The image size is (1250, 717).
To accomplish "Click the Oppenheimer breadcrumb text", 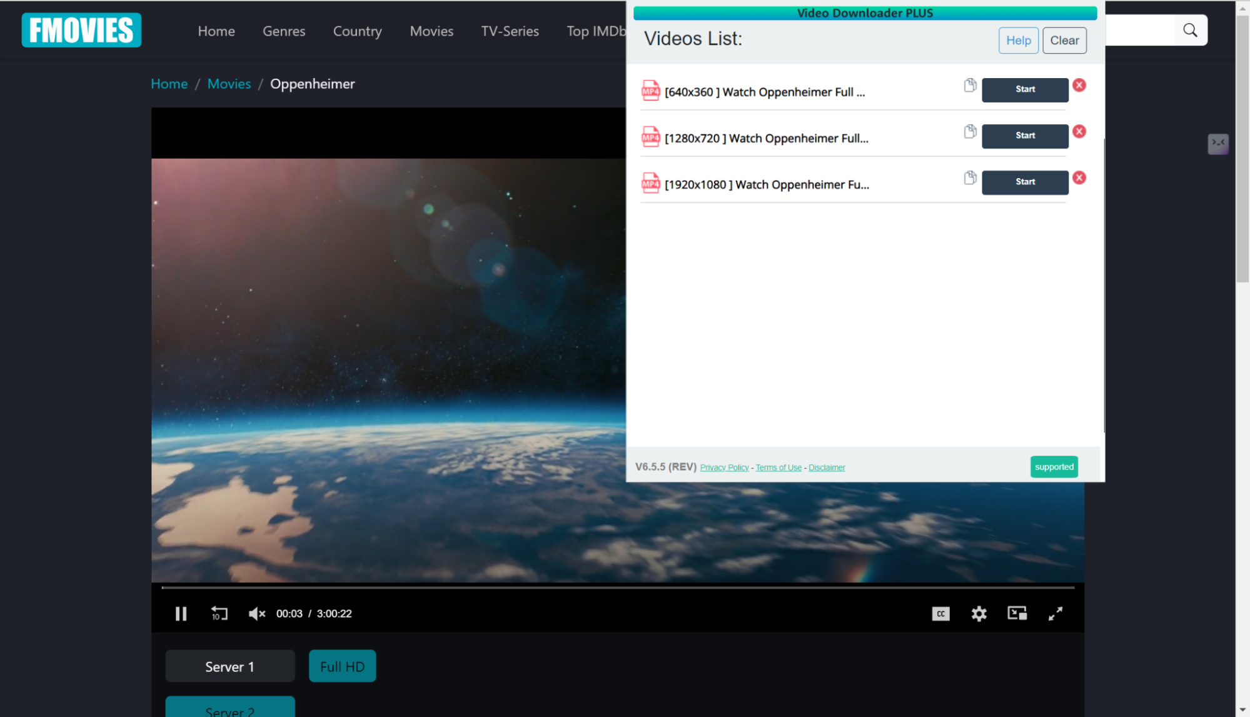I will [312, 84].
